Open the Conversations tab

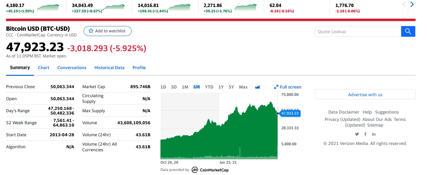coord(72,67)
